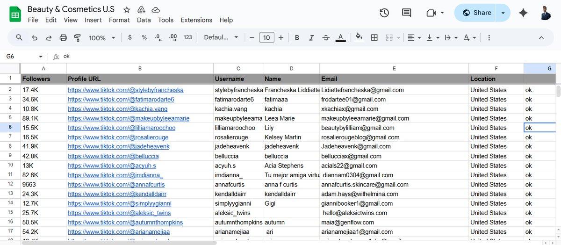Open the stylebyfrancheska TikTok link
The width and height of the screenshot is (561, 245).
point(126,90)
